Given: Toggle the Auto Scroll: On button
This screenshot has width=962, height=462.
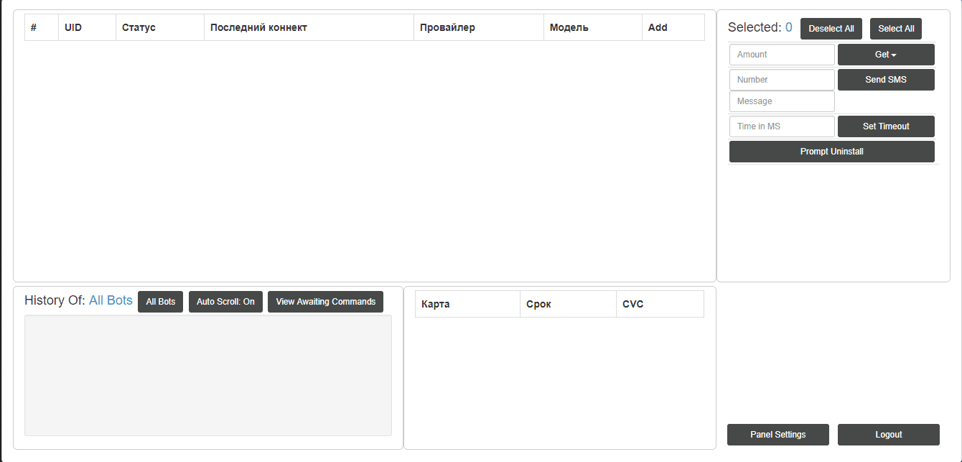Looking at the screenshot, I should pos(225,302).
